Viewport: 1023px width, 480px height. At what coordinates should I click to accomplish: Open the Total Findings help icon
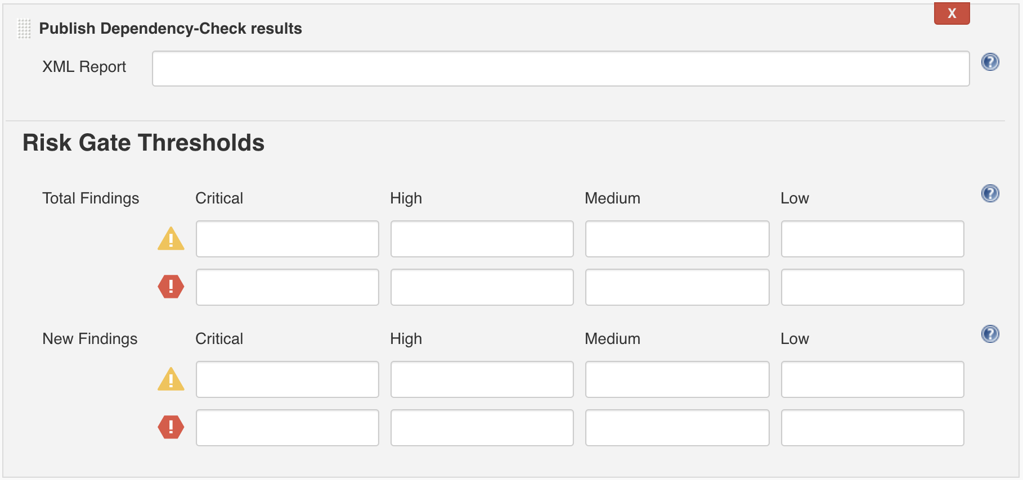point(990,193)
